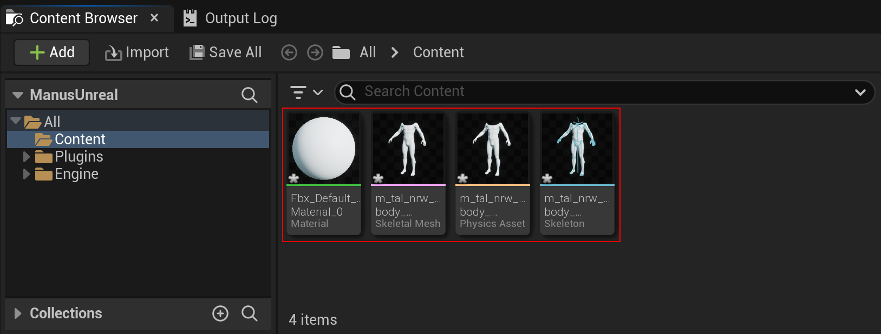Image resolution: width=881 pixels, height=334 pixels.
Task: Go forward with the right arrow icon
Action: click(315, 52)
